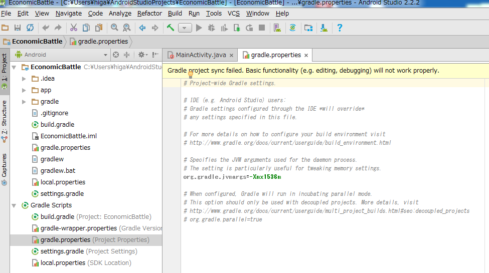This screenshot has width=489, height=273.
Task: Rerun with the circular arrow icon
Action: 249,28
